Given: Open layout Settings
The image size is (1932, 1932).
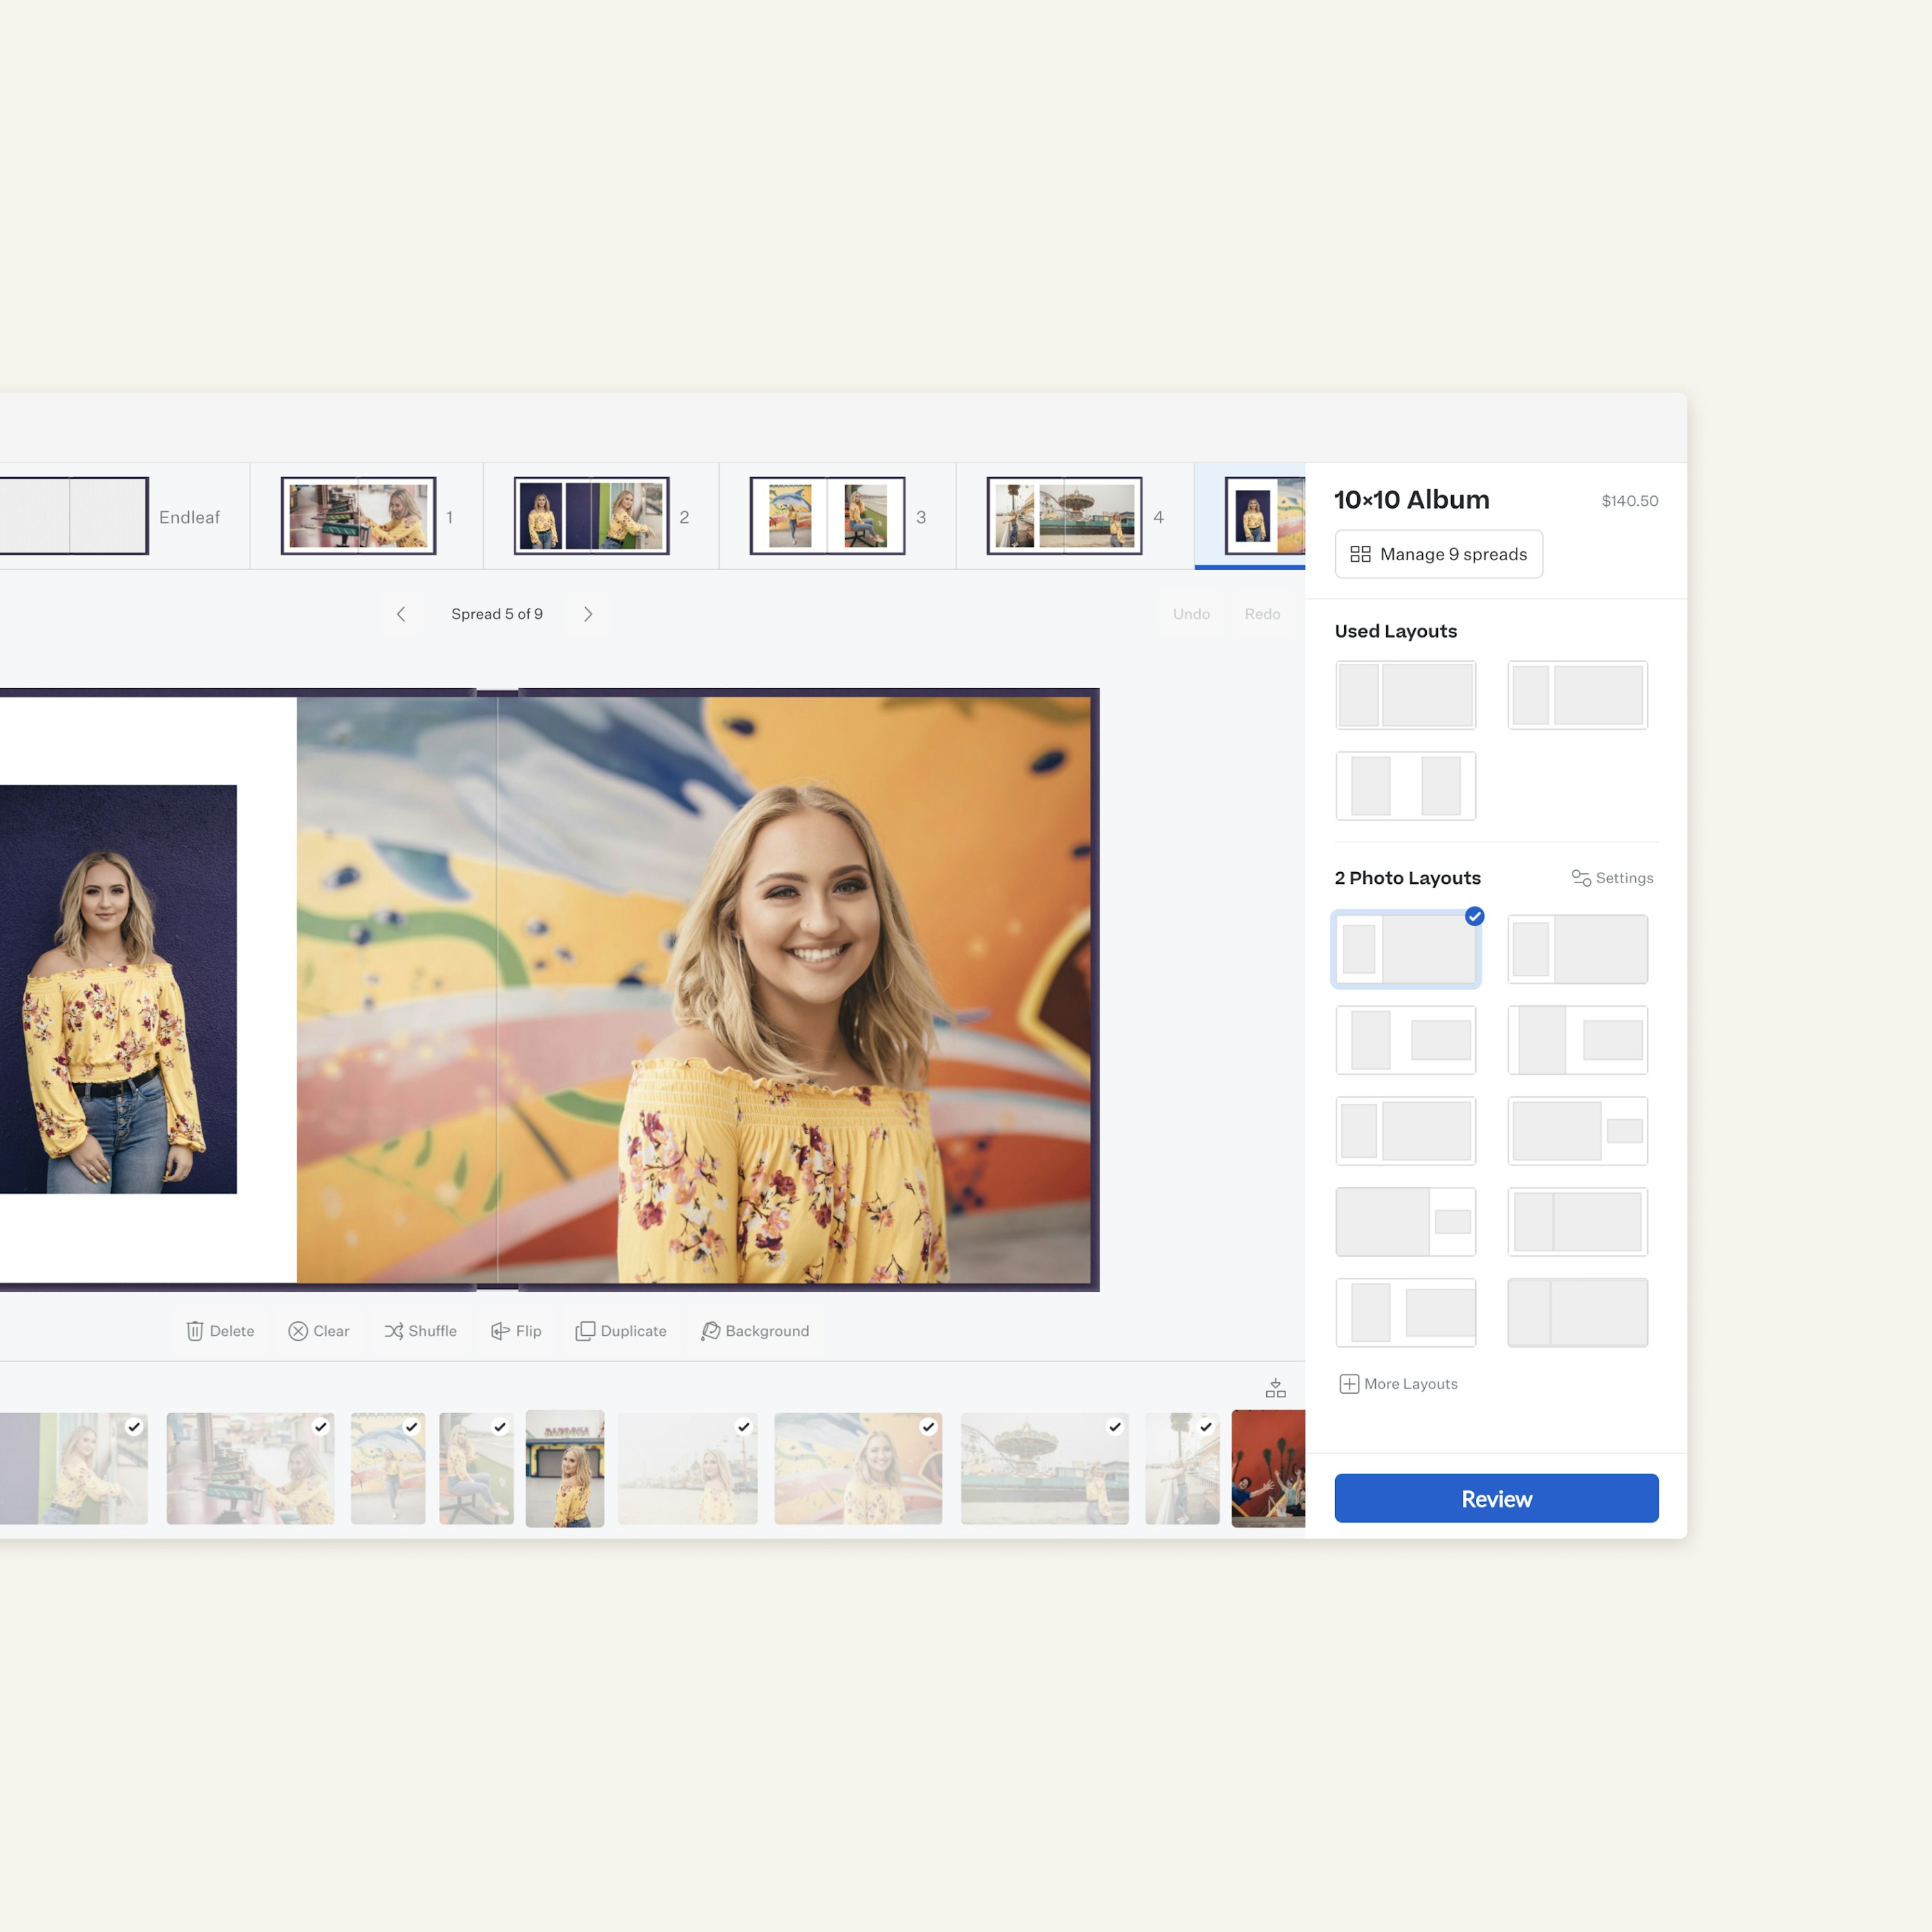Looking at the screenshot, I should pyautogui.click(x=1612, y=878).
